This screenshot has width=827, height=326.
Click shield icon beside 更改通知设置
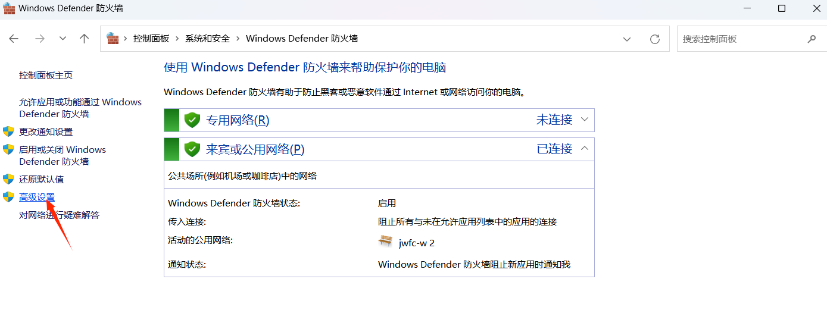click(x=8, y=131)
